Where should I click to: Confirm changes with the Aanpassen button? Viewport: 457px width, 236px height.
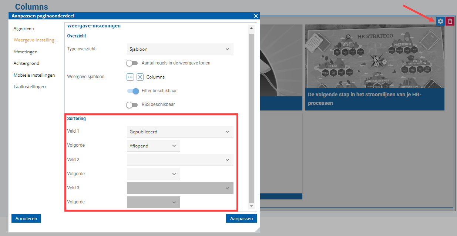point(241,219)
